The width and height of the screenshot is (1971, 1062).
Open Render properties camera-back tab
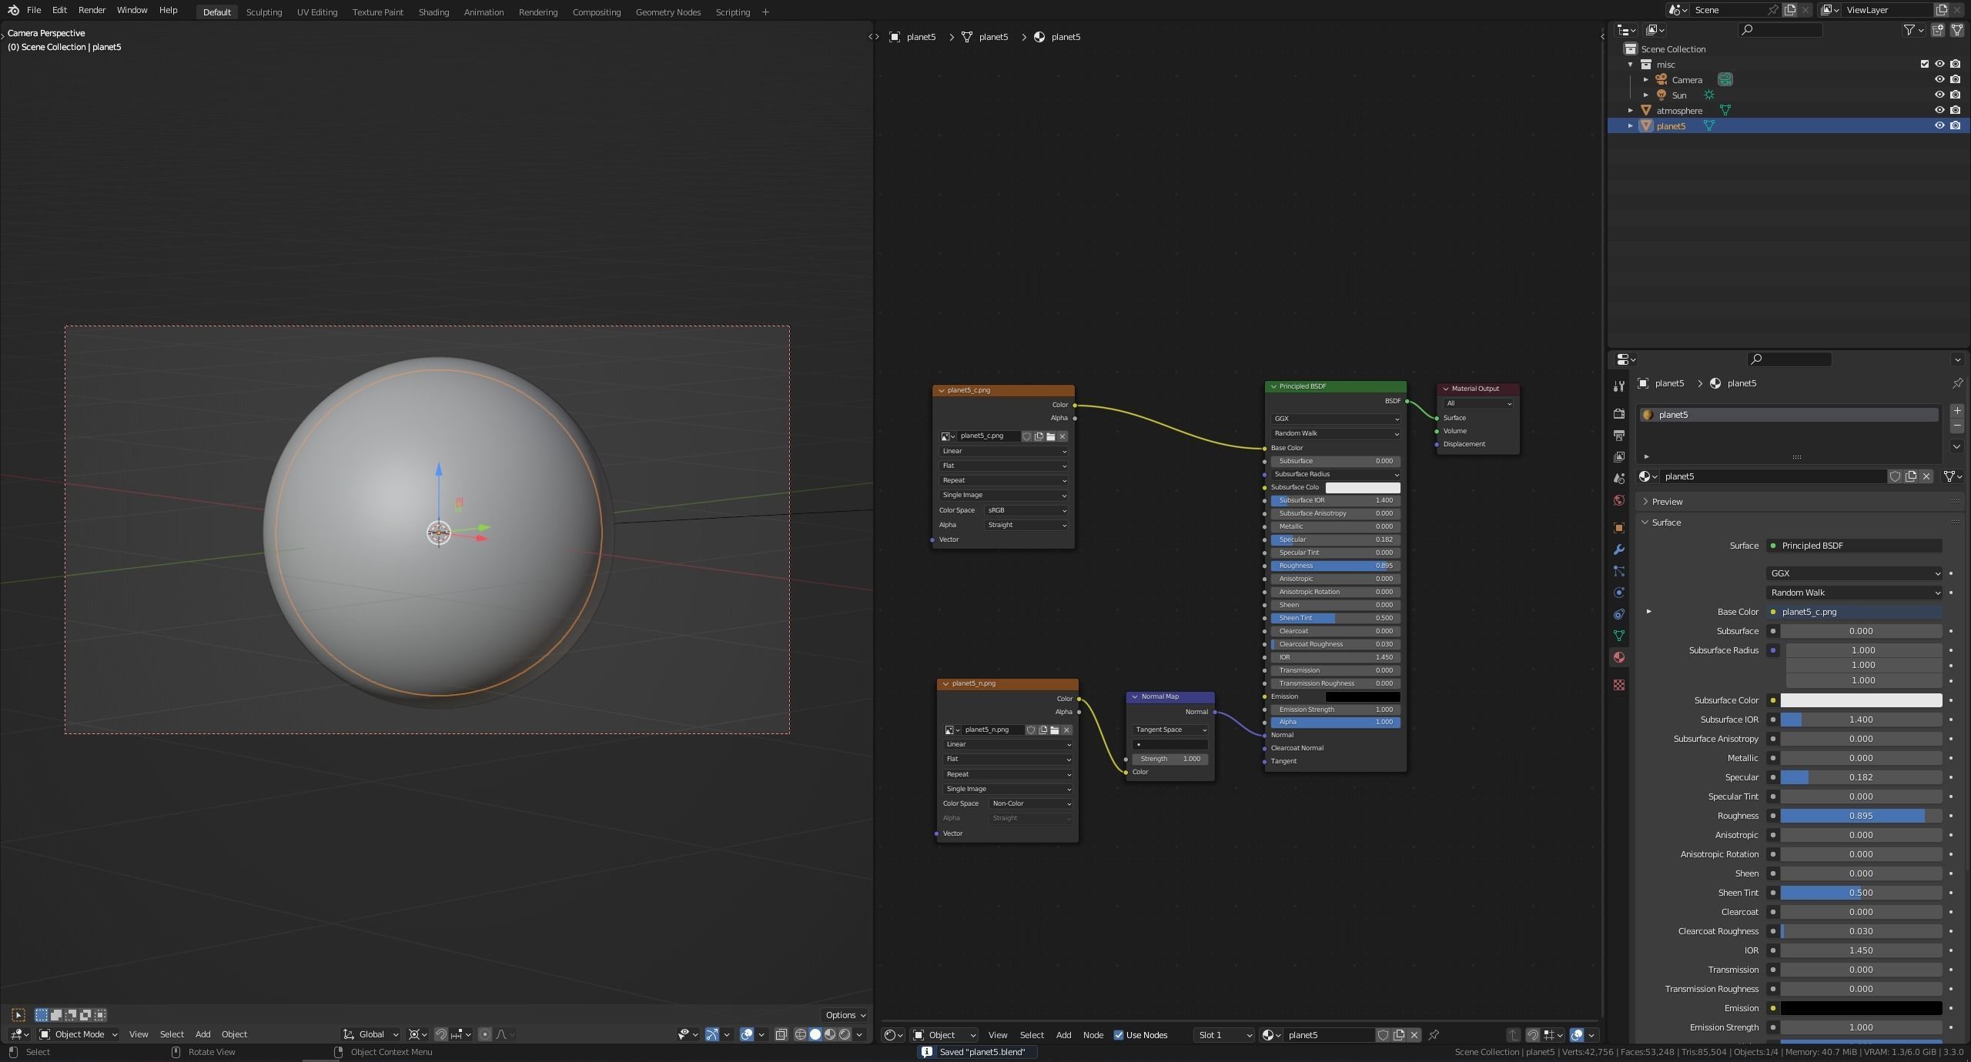click(x=1618, y=413)
